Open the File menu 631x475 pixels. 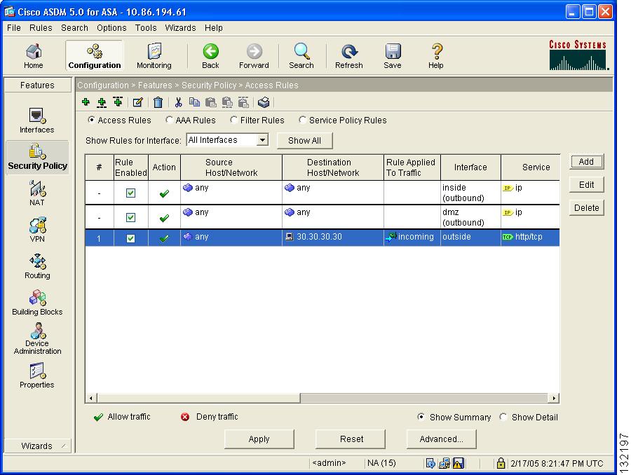(x=14, y=28)
